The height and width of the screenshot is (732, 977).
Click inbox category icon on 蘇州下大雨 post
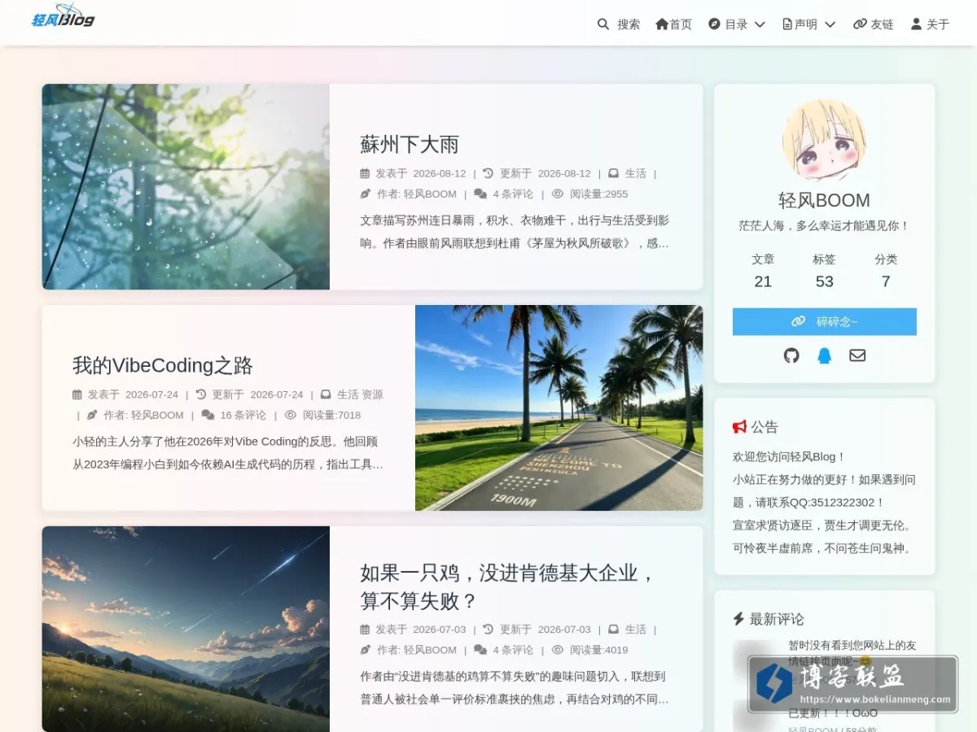click(613, 173)
